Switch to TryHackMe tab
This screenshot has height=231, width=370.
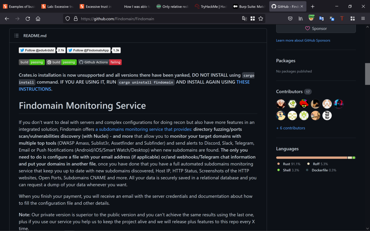tap(210, 6)
